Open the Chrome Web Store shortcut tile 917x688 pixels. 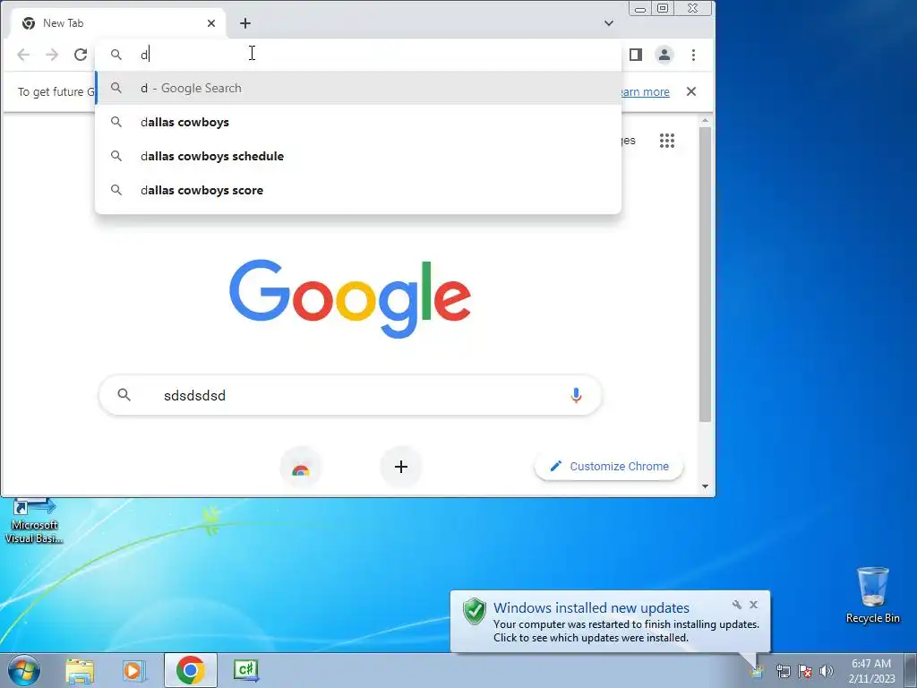click(301, 467)
